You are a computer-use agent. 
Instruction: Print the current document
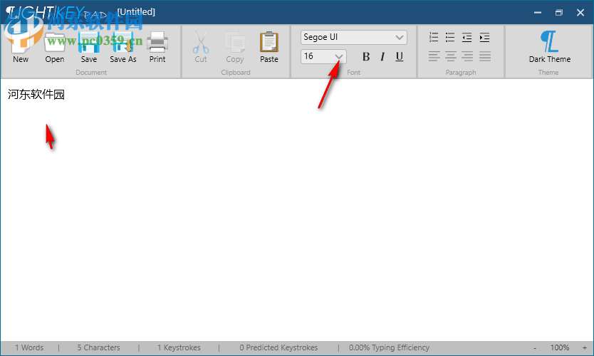[157, 47]
